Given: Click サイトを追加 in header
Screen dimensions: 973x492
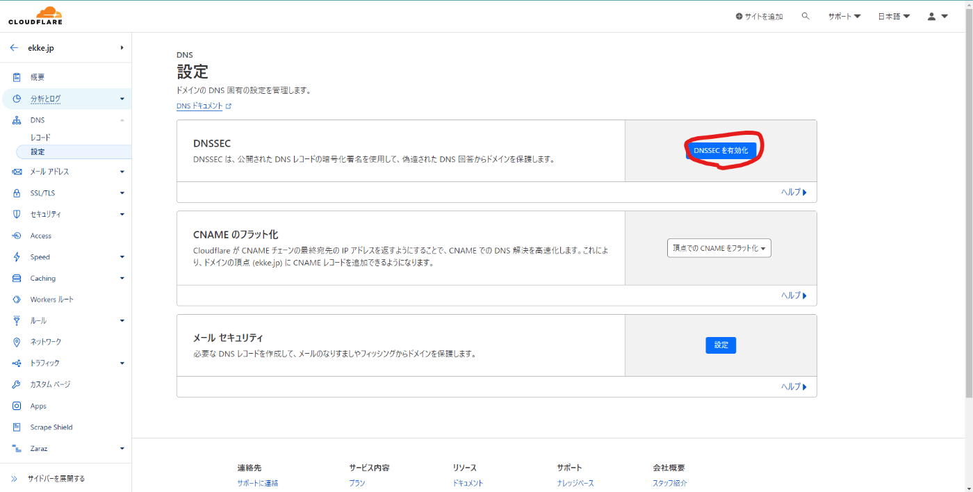Looking at the screenshot, I should pos(759,16).
